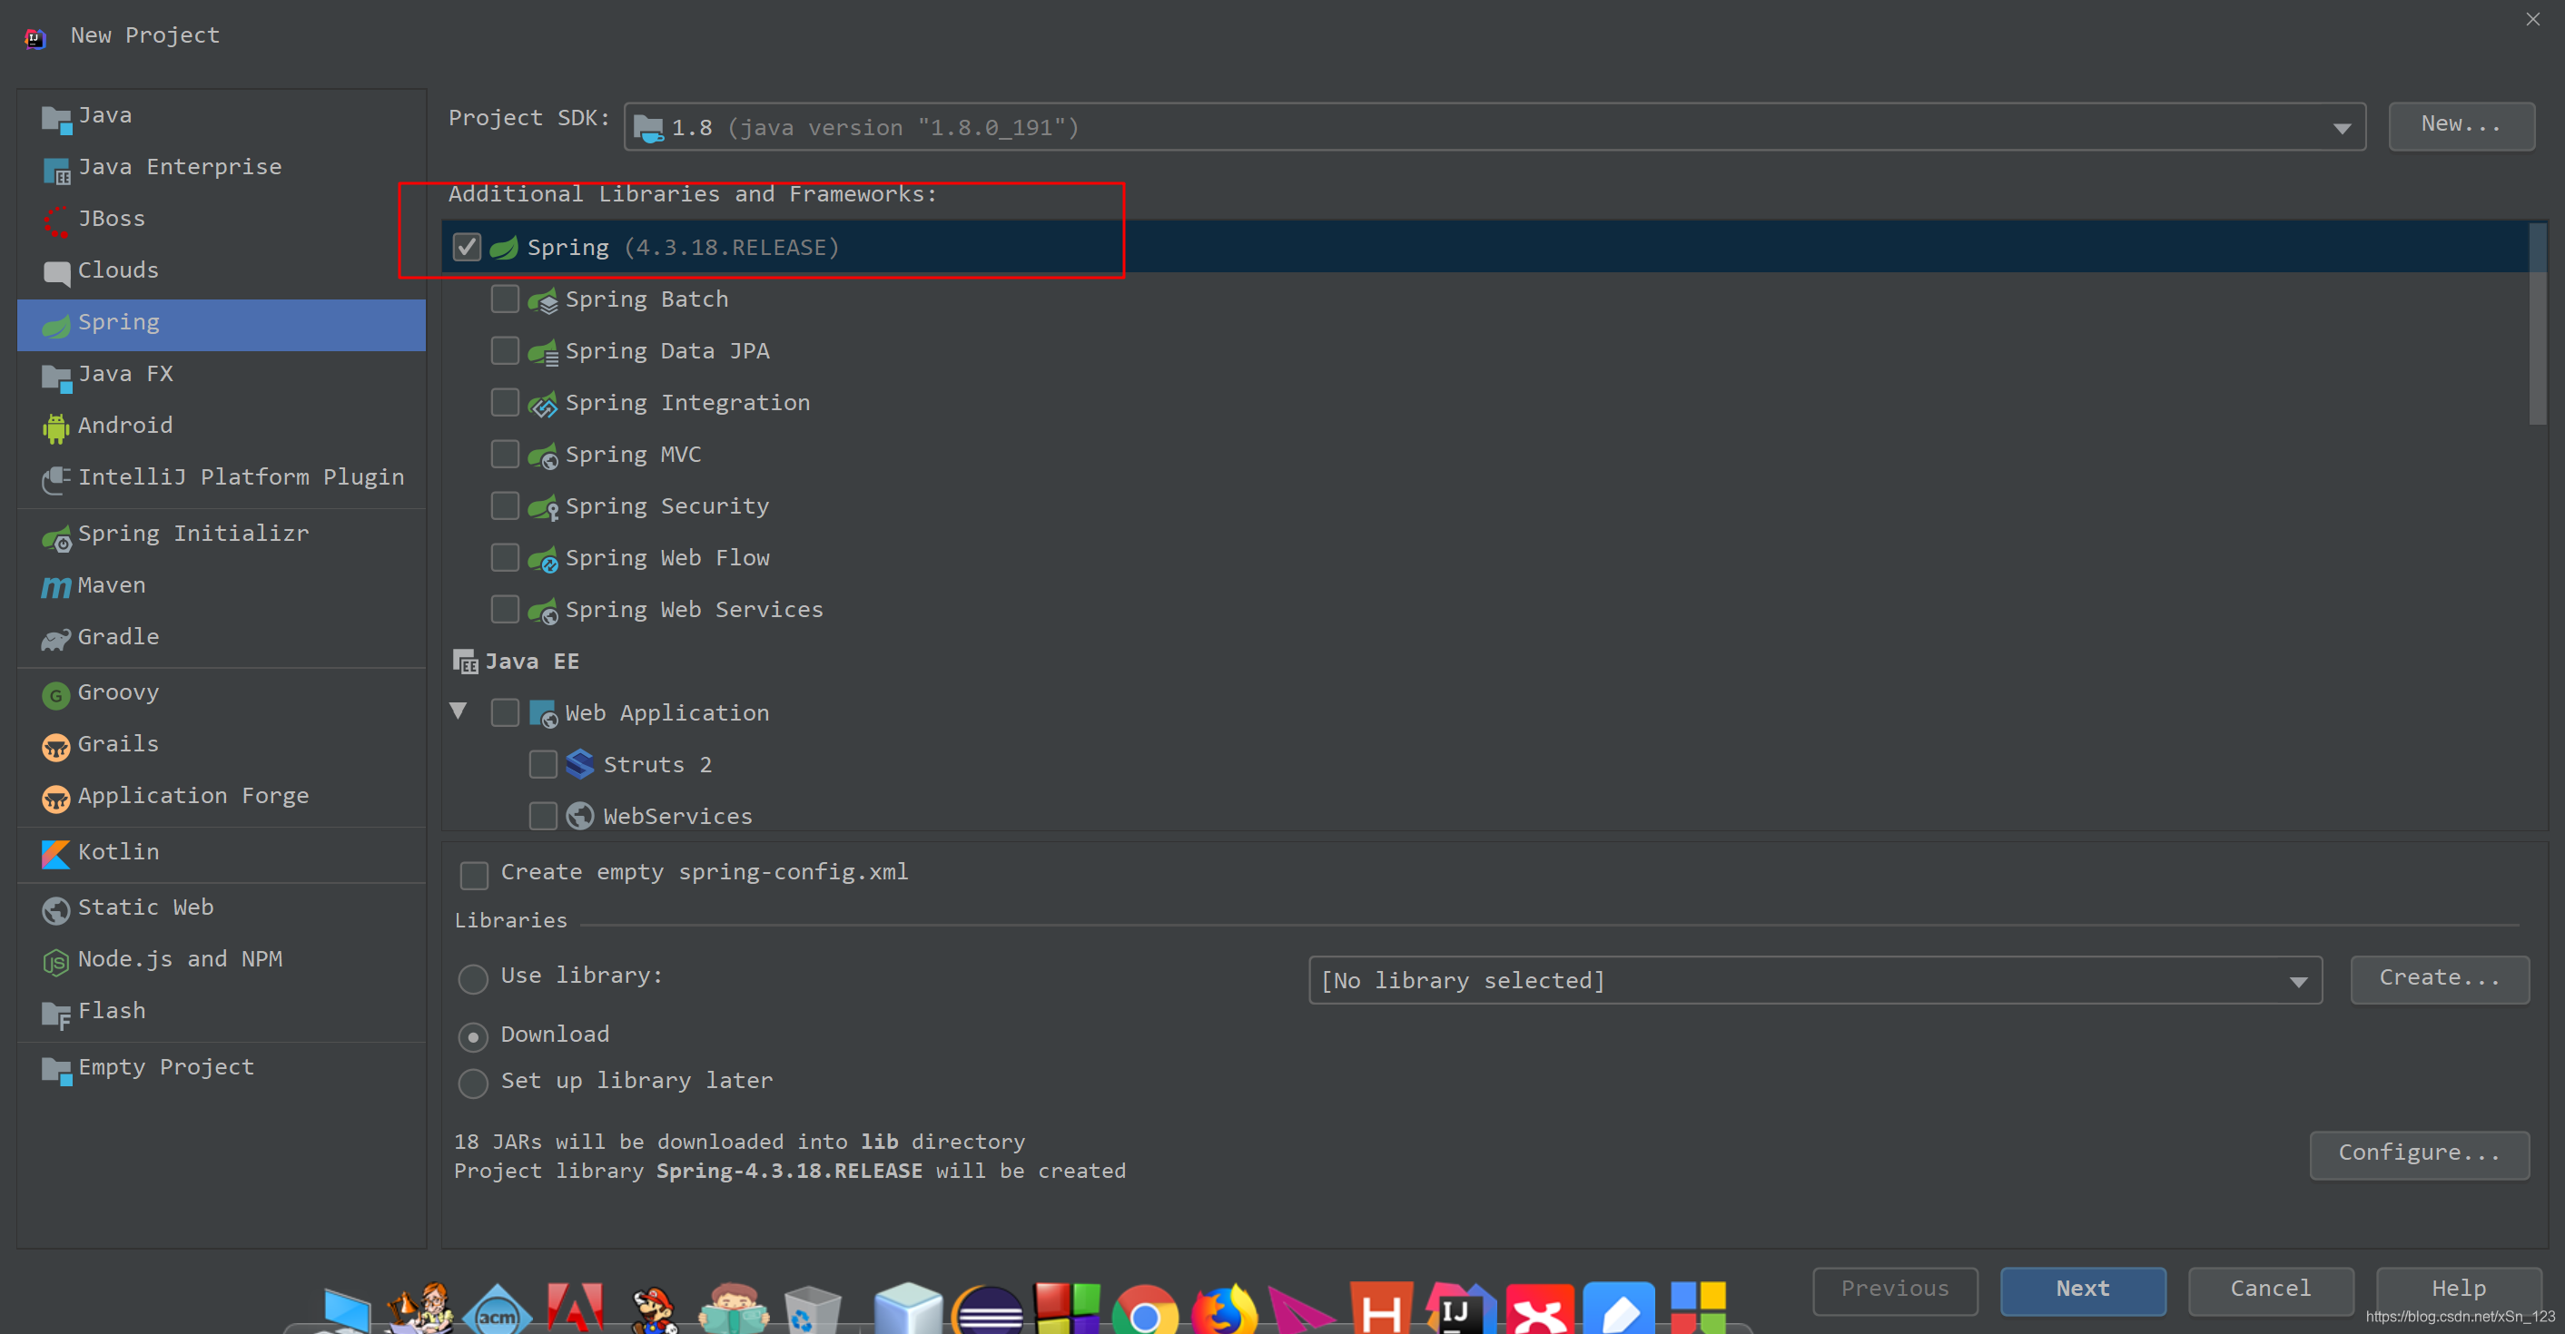Click the Node.js and NPM icon
Image resolution: width=2565 pixels, height=1334 pixels.
coord(55,961)
